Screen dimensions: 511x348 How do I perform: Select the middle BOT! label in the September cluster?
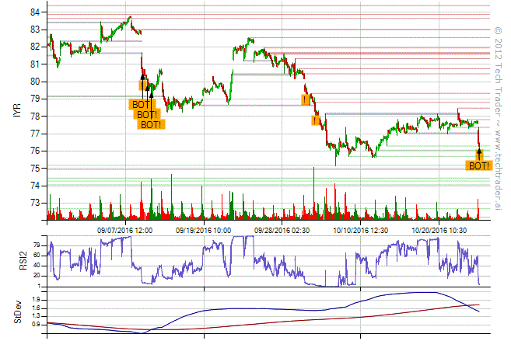[x=147, y=114]
